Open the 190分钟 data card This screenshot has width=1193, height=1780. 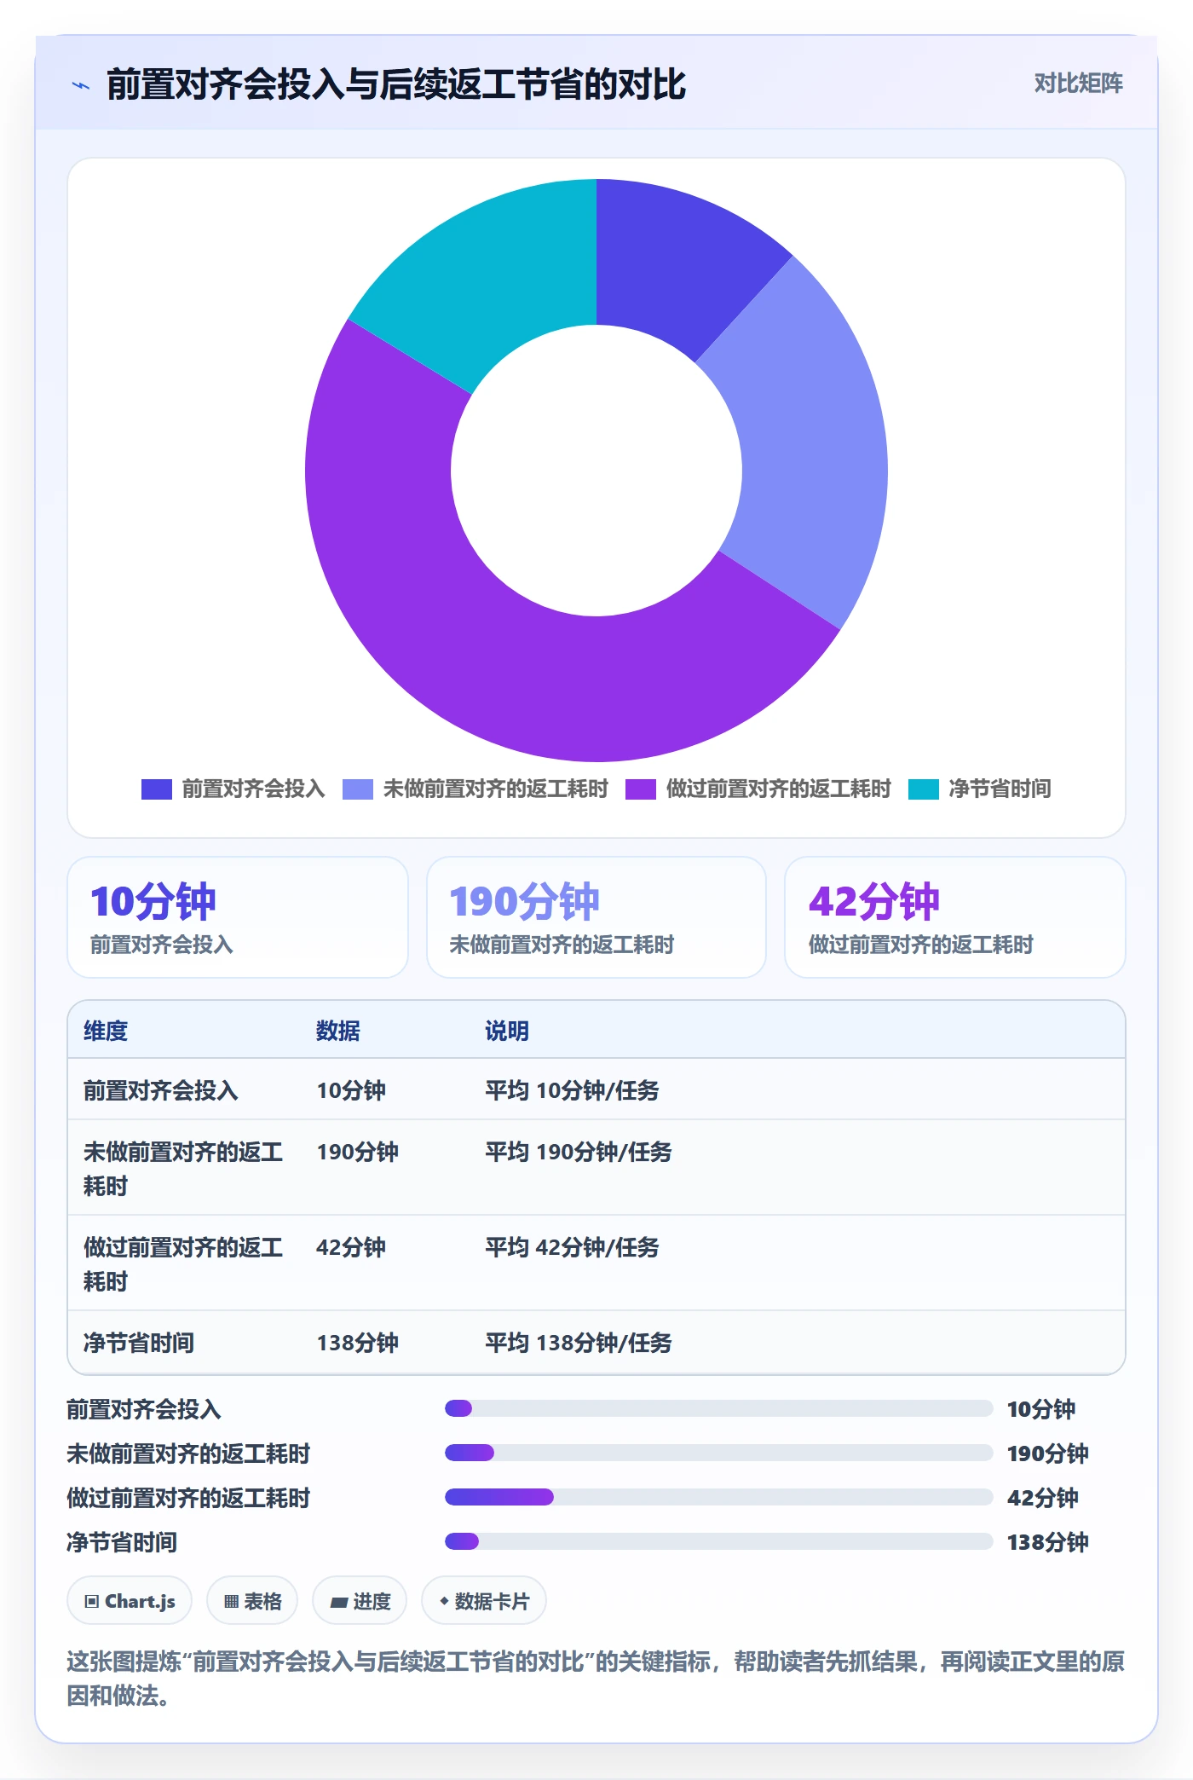(596, 917)
